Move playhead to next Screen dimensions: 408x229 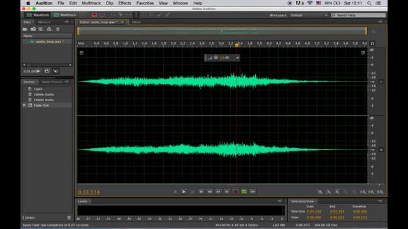227,191
